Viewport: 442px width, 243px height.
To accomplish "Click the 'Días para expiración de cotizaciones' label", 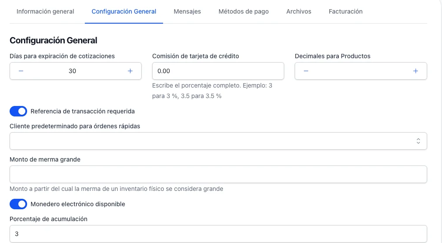I will pyautogui.click(x=62, y=56).
